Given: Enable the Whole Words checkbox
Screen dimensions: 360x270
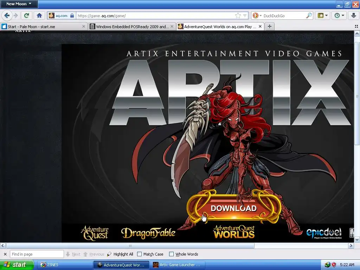Looking at the screenshot, I should (x=171, y=254).
